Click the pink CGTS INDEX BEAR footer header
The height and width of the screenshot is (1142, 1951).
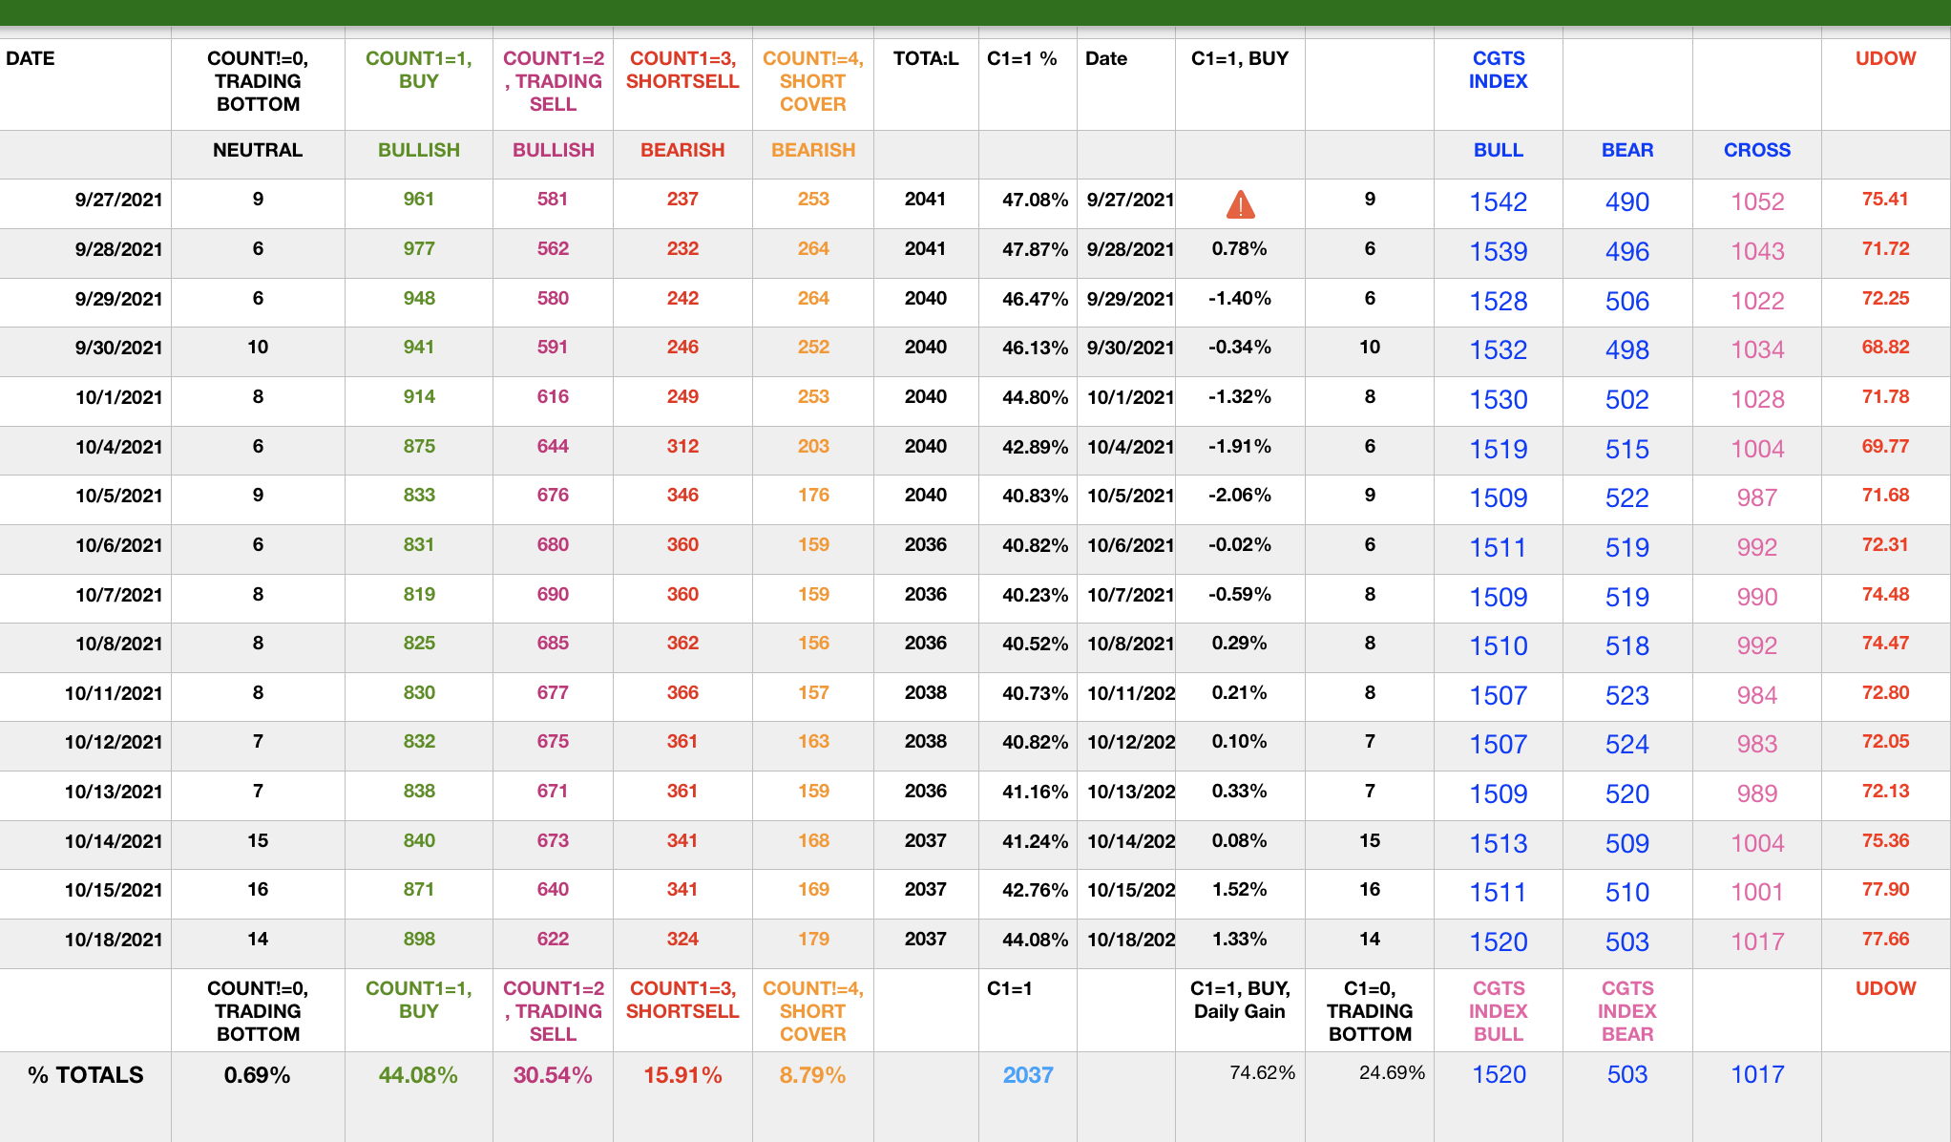1626,1011
